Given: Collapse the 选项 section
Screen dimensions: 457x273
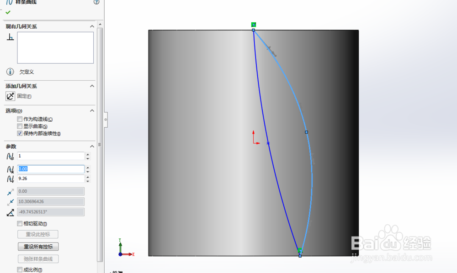Looking at the screenshot, I should pos(92,110).
